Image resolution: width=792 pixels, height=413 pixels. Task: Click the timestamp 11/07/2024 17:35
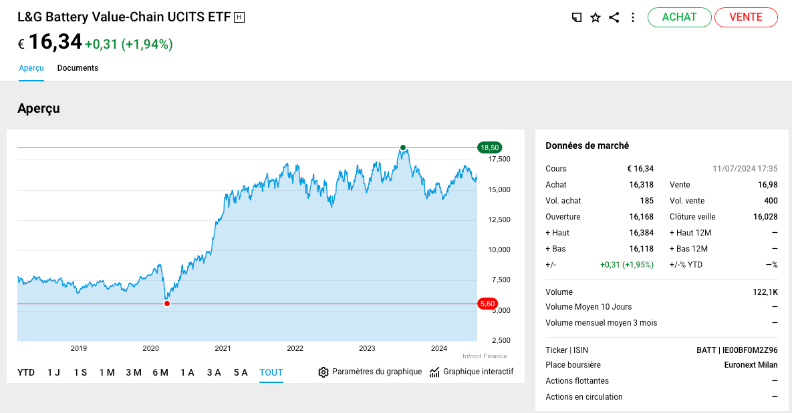coord(745,169)
